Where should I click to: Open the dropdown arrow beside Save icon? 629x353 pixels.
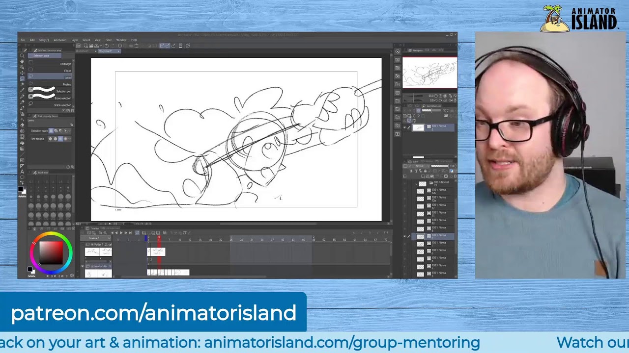(101, 46)
